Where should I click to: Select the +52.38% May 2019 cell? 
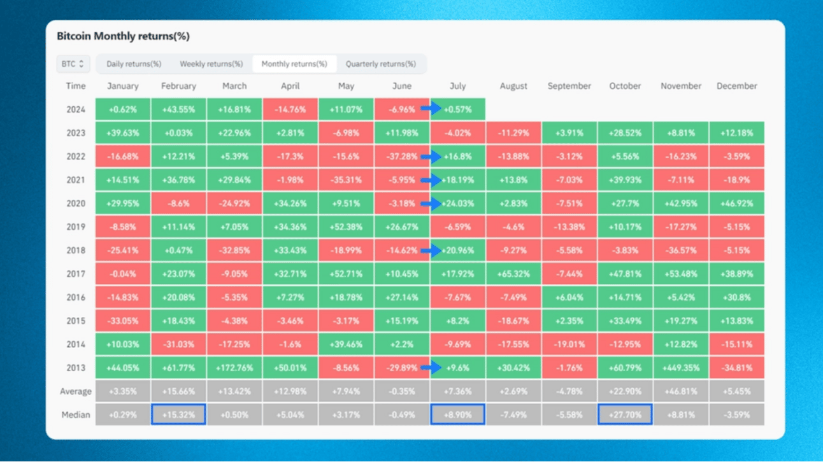tap(346, 227)
